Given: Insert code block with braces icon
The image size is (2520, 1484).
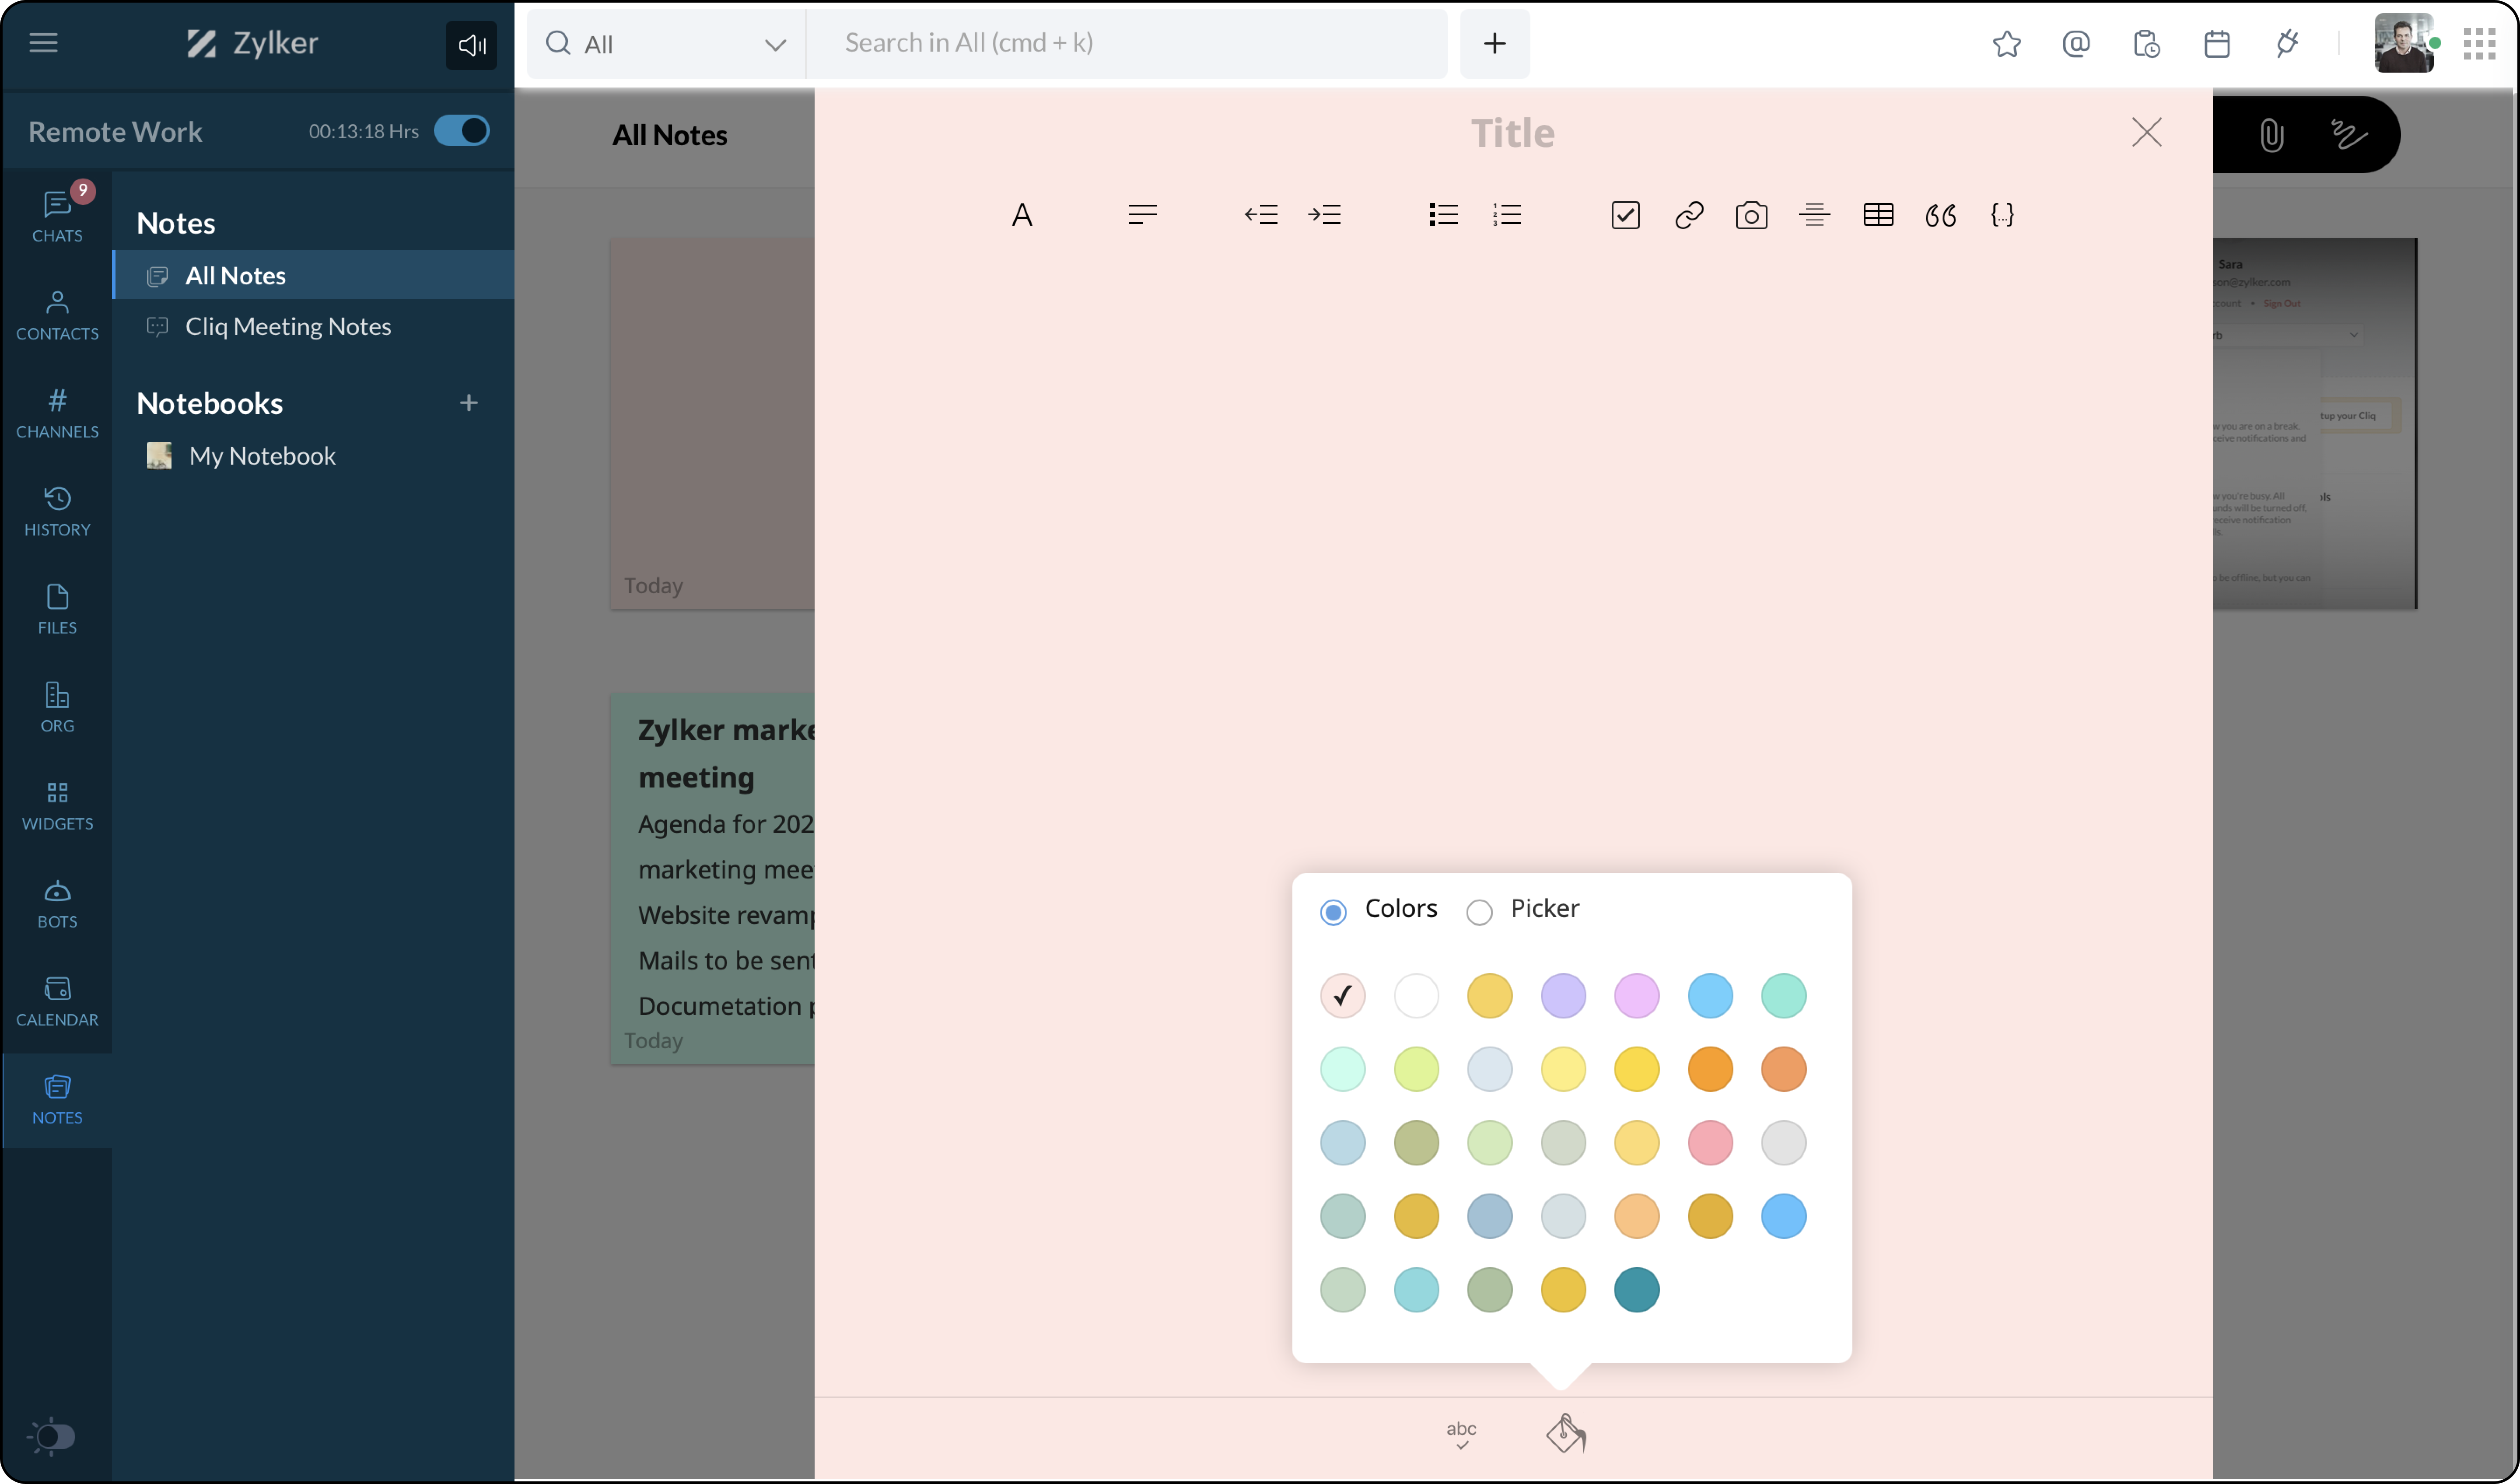Looking at the screenshot, I should [2002, 215].
